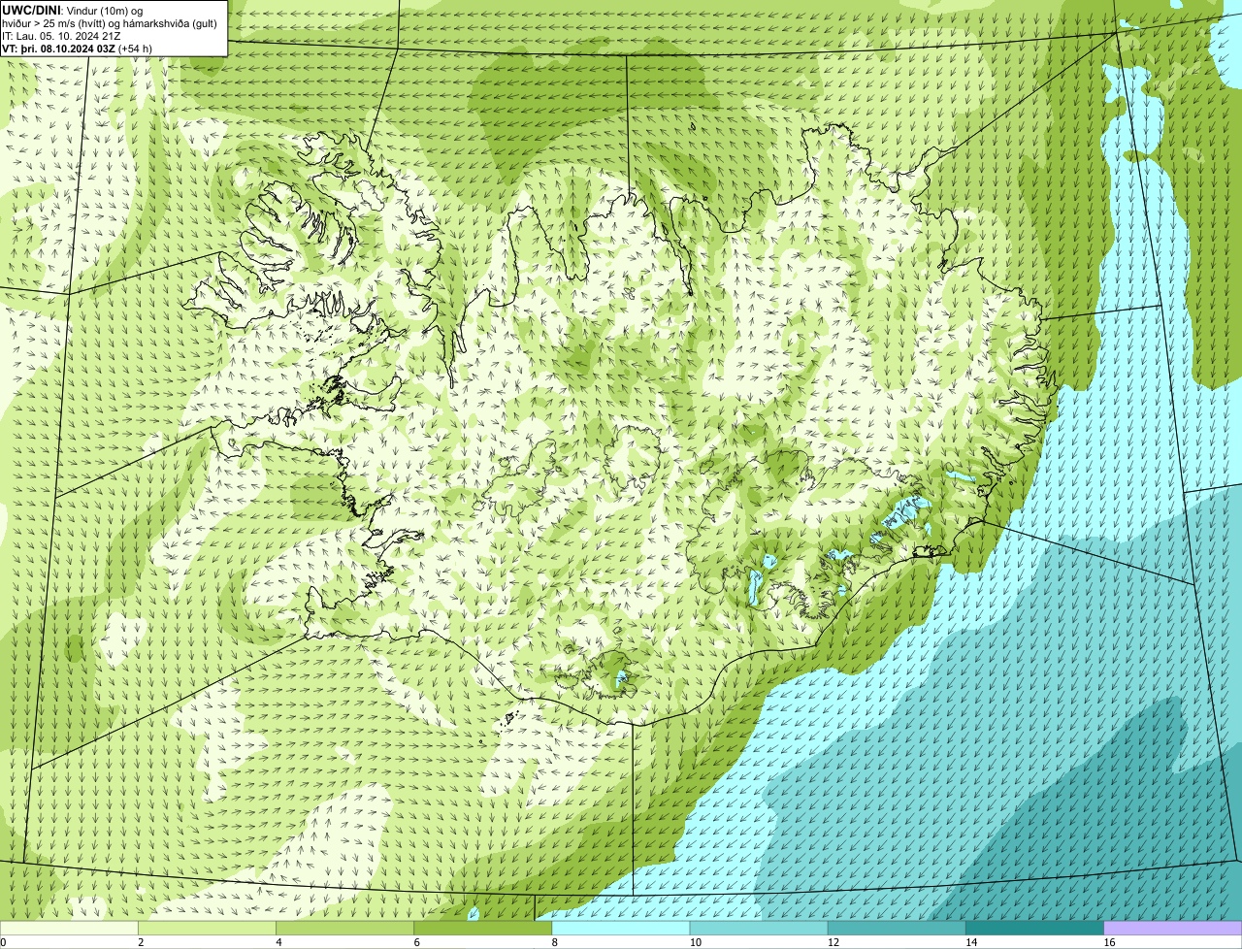
Task: Click the dark green 6–8 m/s legend swatch
Action: (x=483, y=929)
